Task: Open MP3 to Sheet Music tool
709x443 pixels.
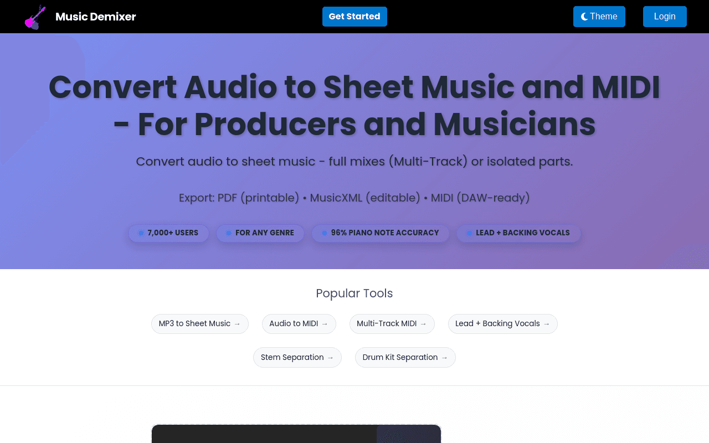Action: click(x=200, y=324)
